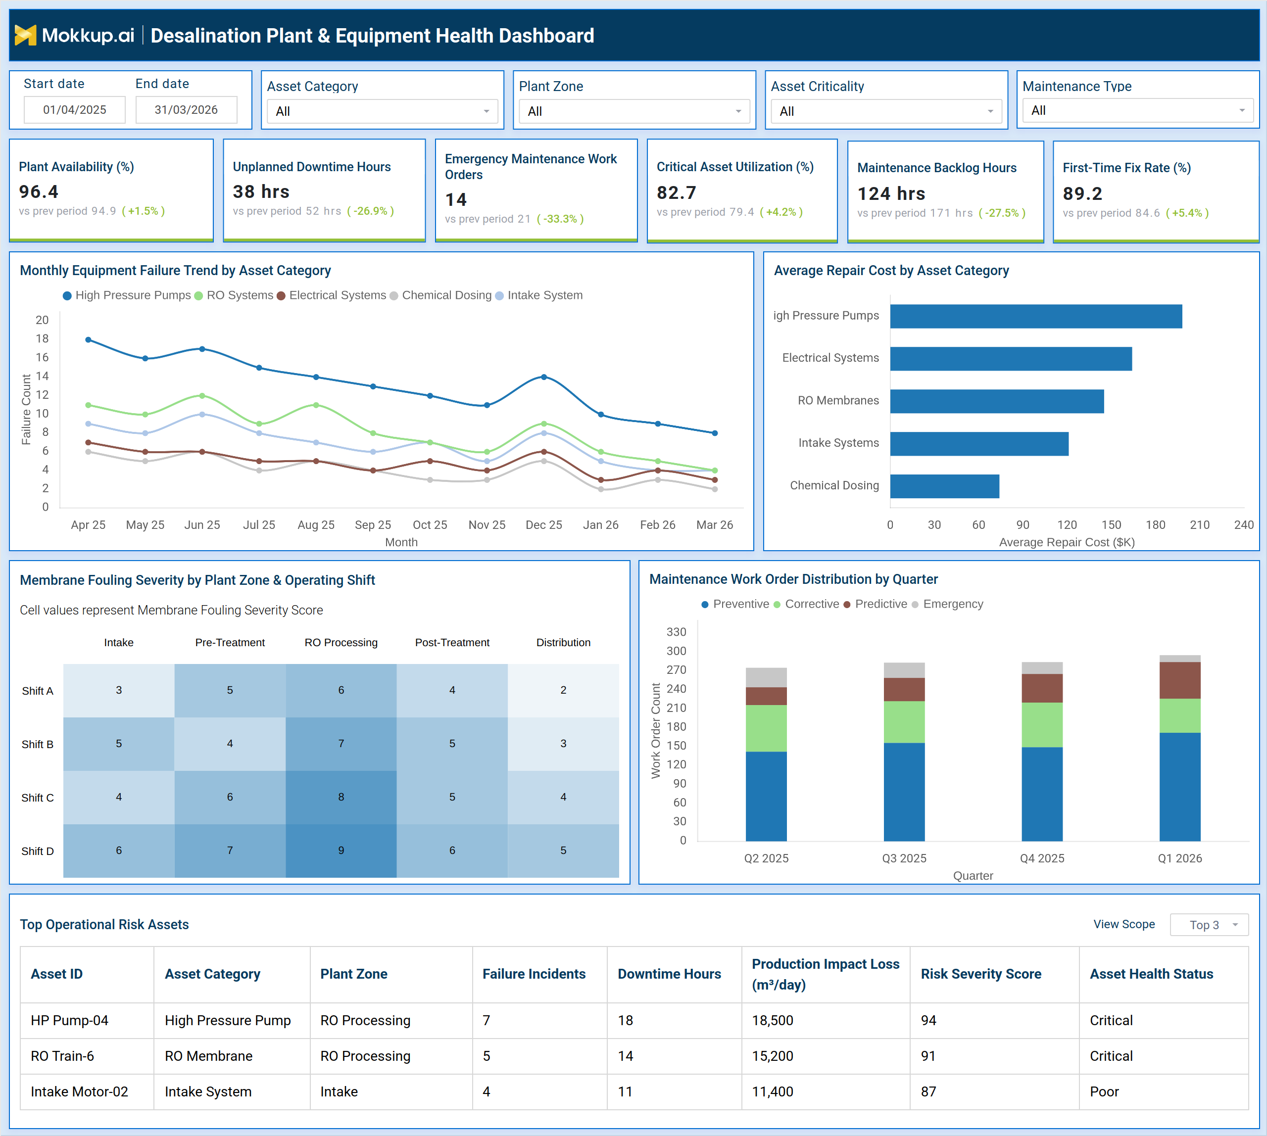Toggle Predictive legend marker
The image size is (1267, 1136).
pyautogui.click(x=847, y=604)
